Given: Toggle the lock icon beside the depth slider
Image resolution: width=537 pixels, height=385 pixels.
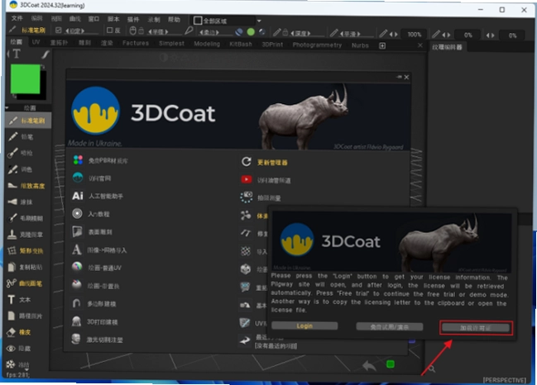Looking at the screenshot, I should 285,32.
